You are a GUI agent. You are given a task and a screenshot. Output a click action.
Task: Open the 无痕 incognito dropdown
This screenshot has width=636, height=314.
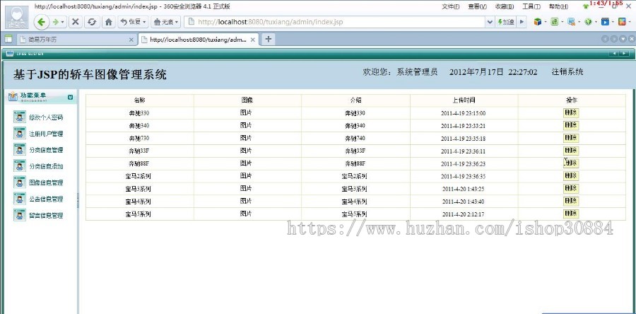pos(165,22)
